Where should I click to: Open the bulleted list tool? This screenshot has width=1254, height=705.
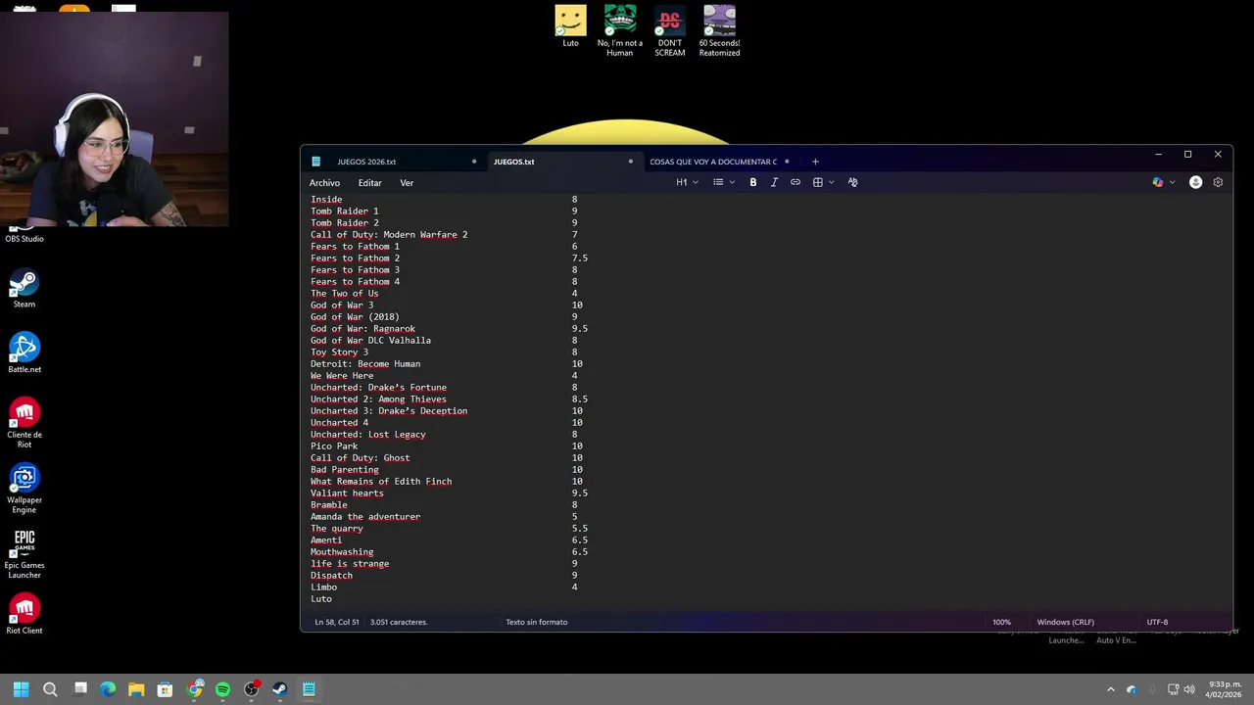coord(718,182)
